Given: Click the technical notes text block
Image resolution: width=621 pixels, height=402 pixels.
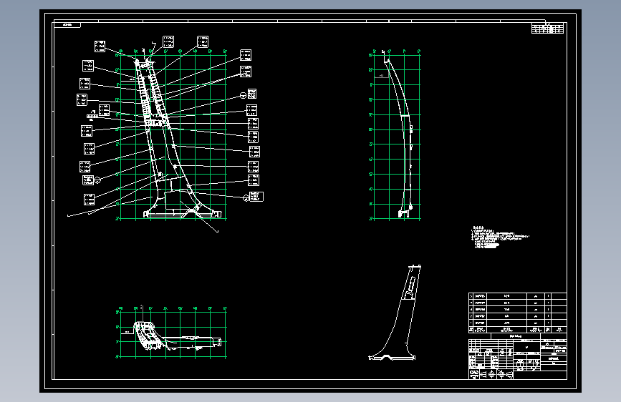Looking at the screenshot, I should [500, 237].
